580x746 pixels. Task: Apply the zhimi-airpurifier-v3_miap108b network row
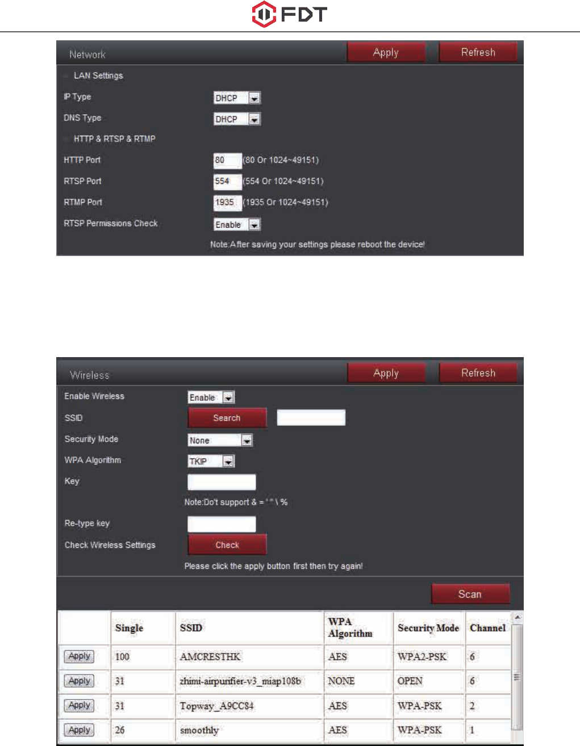(x=80, y=681)
